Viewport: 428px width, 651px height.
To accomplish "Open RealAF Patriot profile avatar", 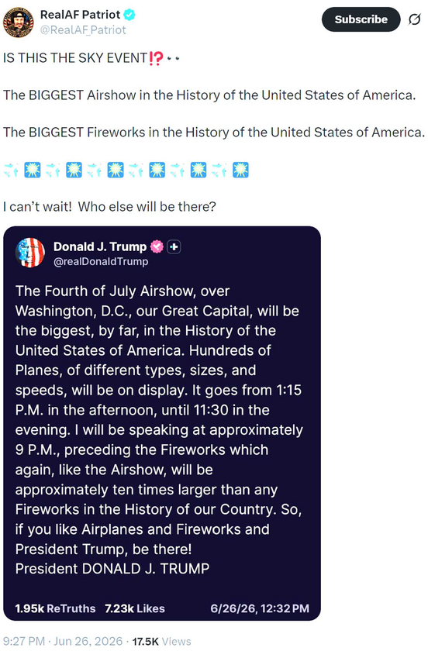I will (19, 22).
